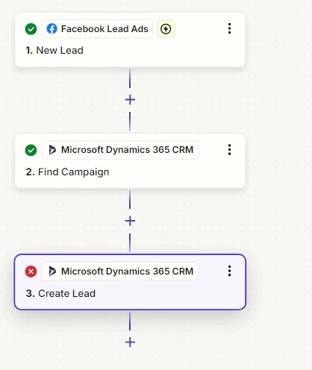Open the '2. Find Campaign' step

pos(130,161)
